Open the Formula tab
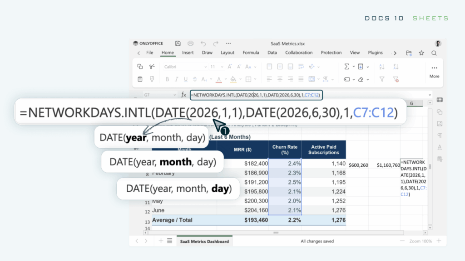The width and height of the screenshot is (465, 261). click(x=251, y=53)
